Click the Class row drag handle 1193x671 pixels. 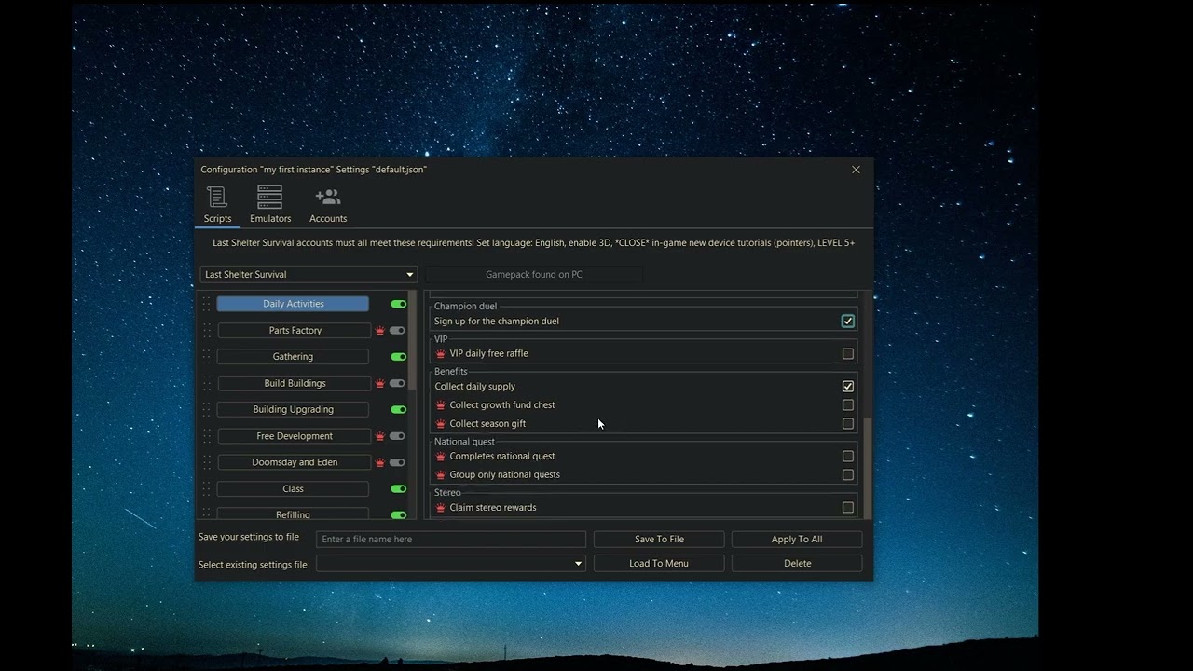coord(207,488)
